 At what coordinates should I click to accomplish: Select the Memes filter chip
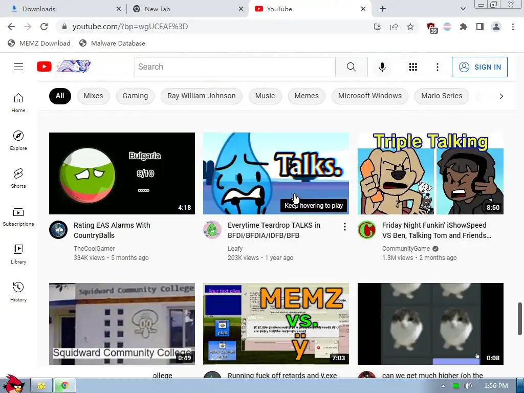click(x=307, y=96)
